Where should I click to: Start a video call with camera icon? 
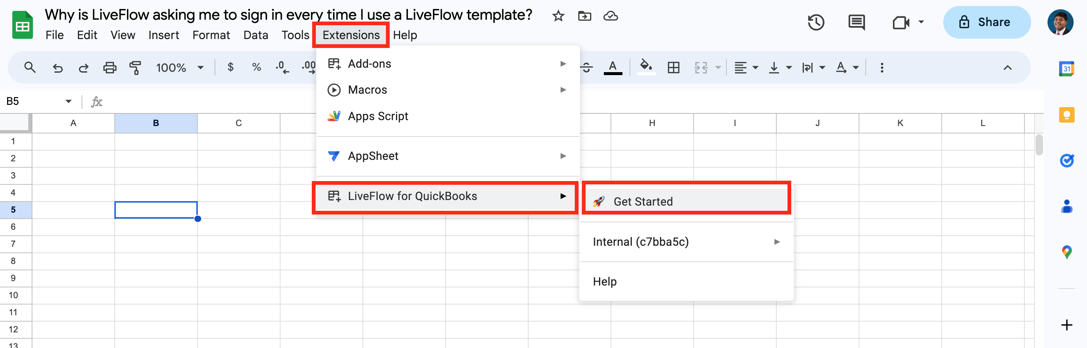900,22
